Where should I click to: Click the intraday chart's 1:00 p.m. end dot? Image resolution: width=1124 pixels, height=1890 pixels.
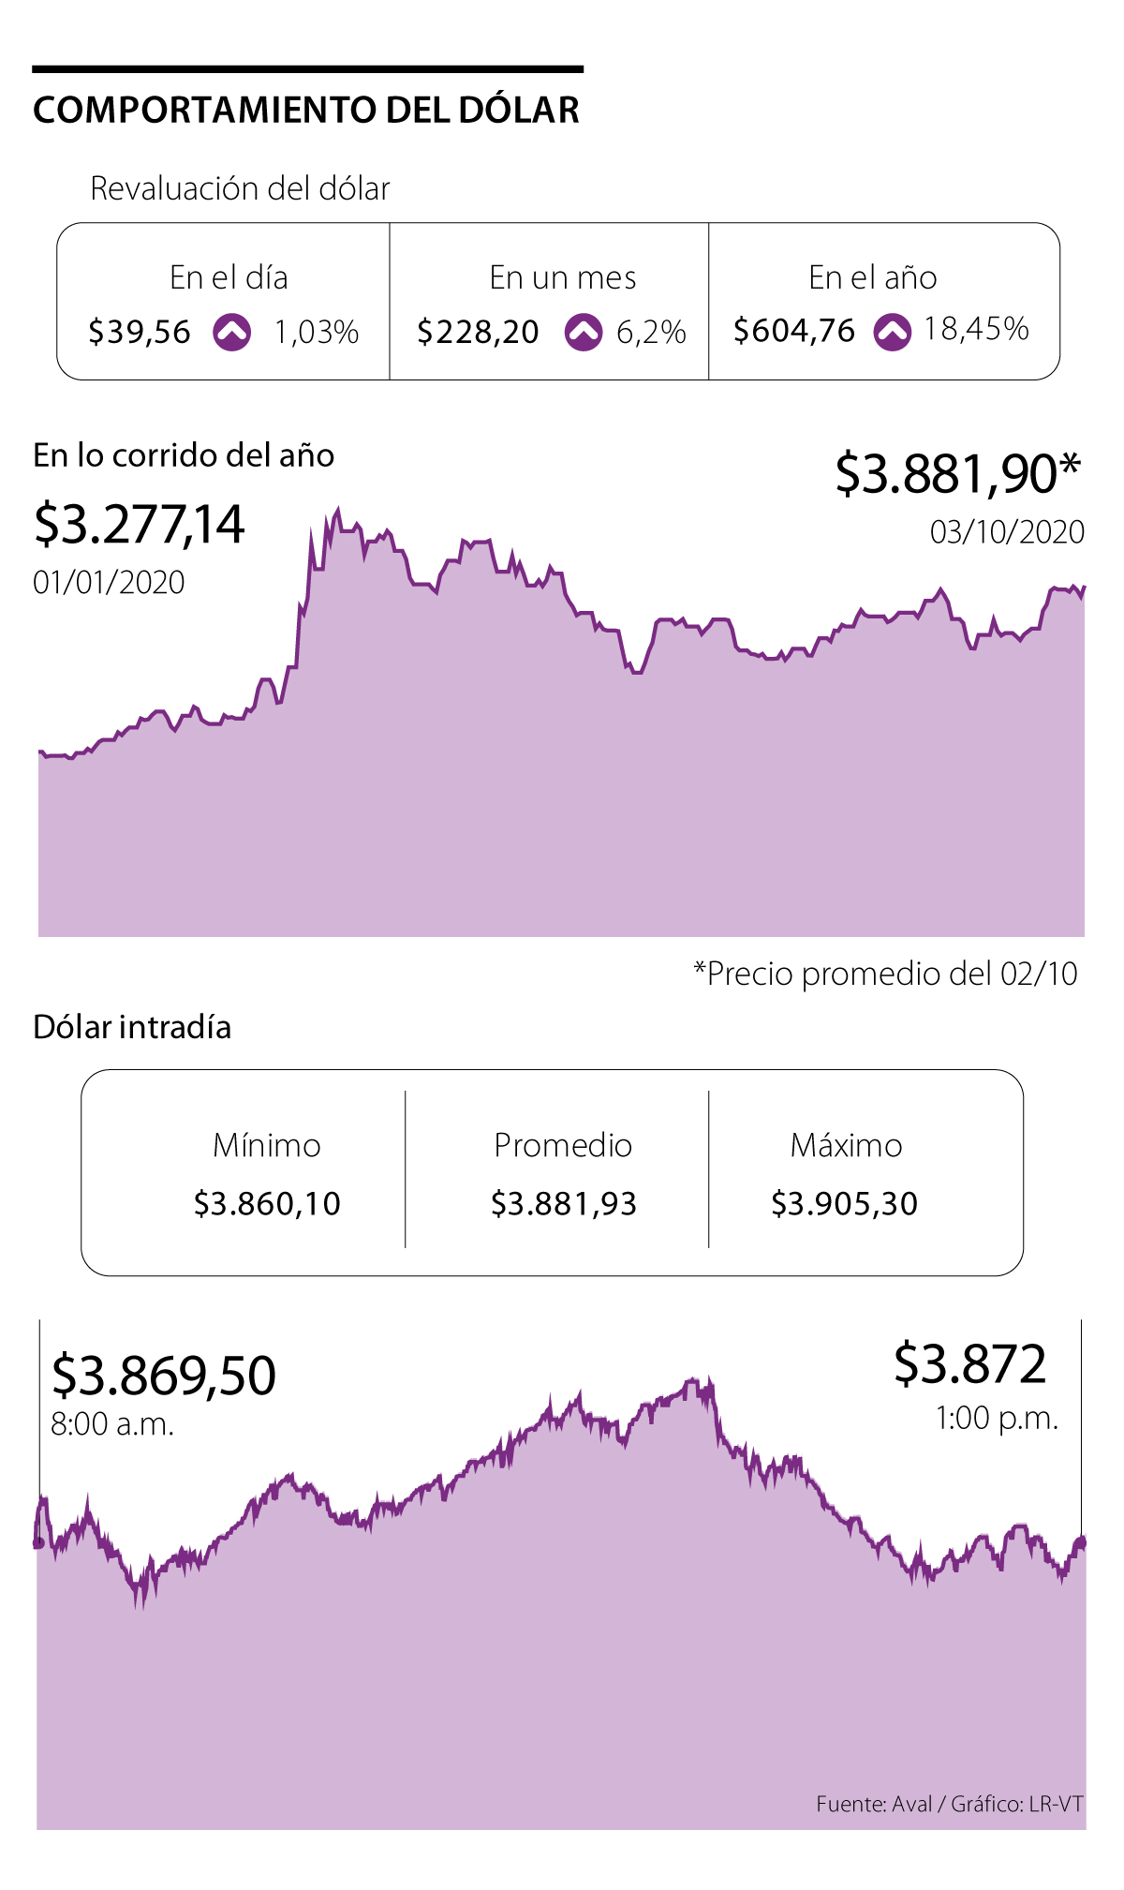pyautogui.click(x=1082, y=1541)
